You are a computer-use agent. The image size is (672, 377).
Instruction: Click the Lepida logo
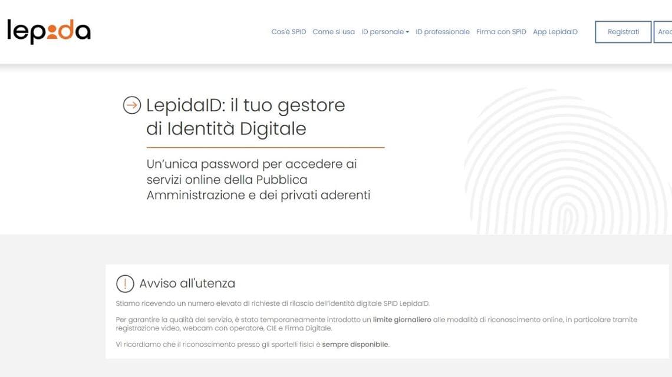tap(49, 32)
